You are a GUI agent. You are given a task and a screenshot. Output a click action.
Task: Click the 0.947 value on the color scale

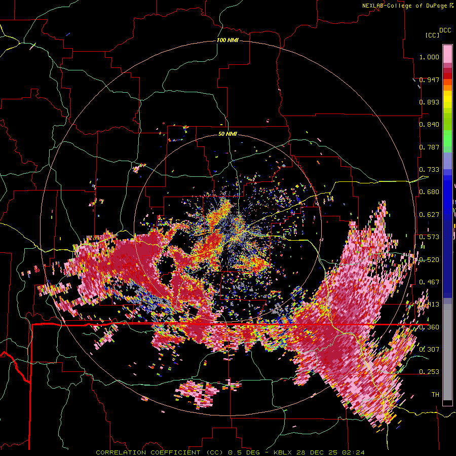[x=429, y=80]
